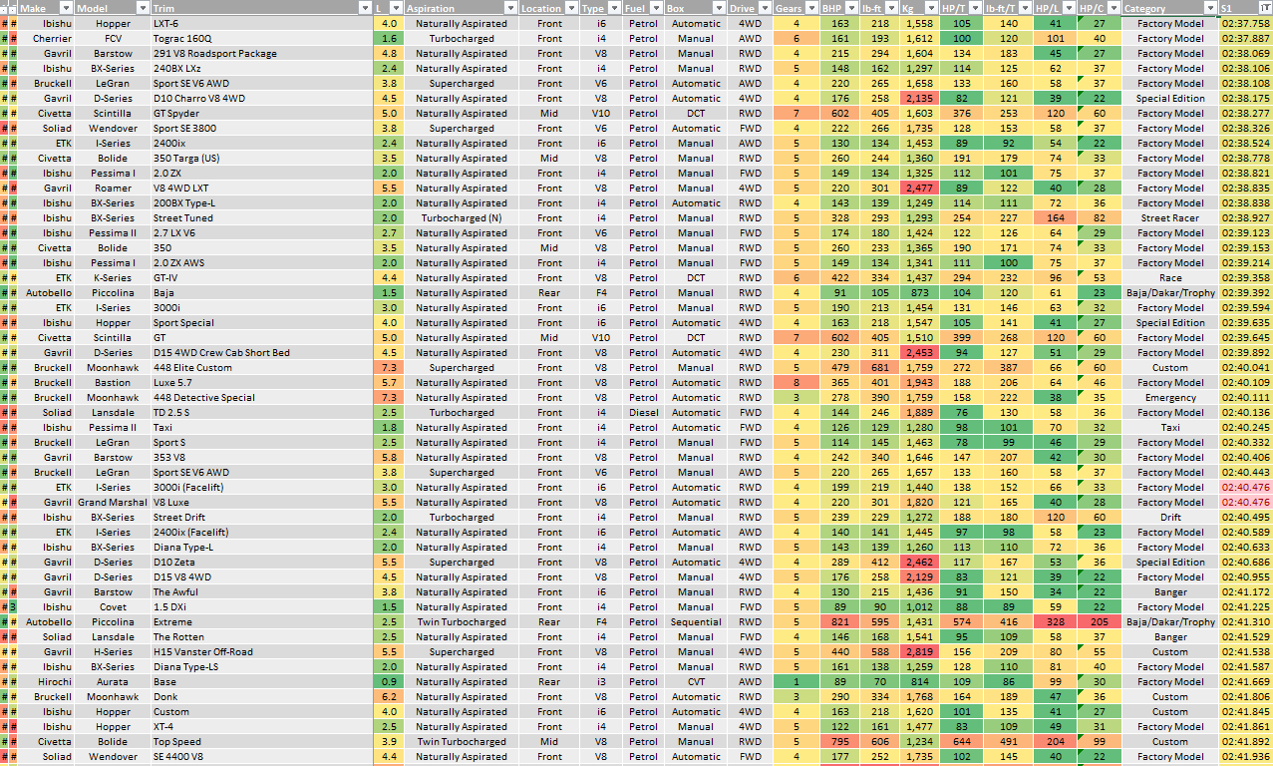Select the D15 4WD Crew Cab Short Bed cell

pyautogui.click(x=262, y=352)
